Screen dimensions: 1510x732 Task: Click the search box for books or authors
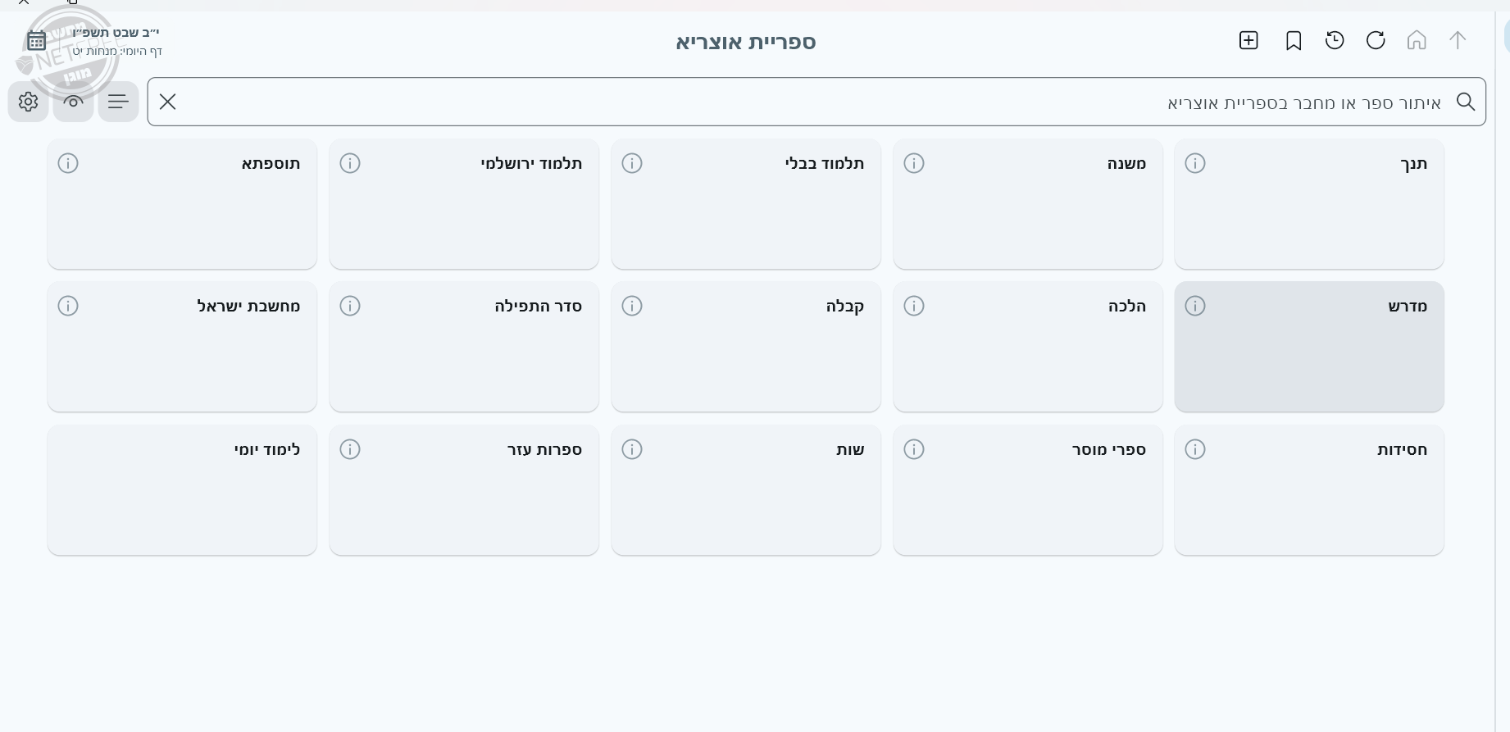tap(812, 102)
